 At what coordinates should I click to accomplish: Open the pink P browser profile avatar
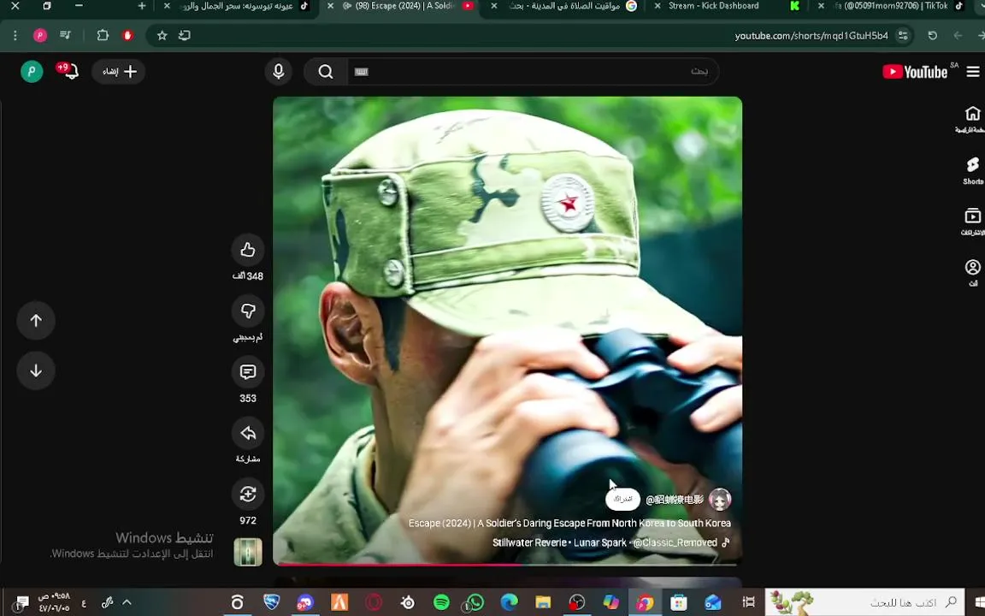point(40,36)
